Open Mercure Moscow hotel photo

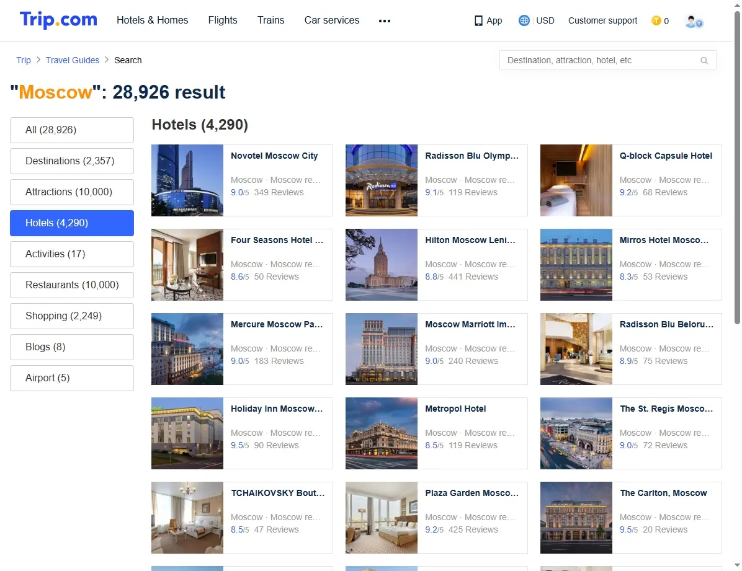187,348
